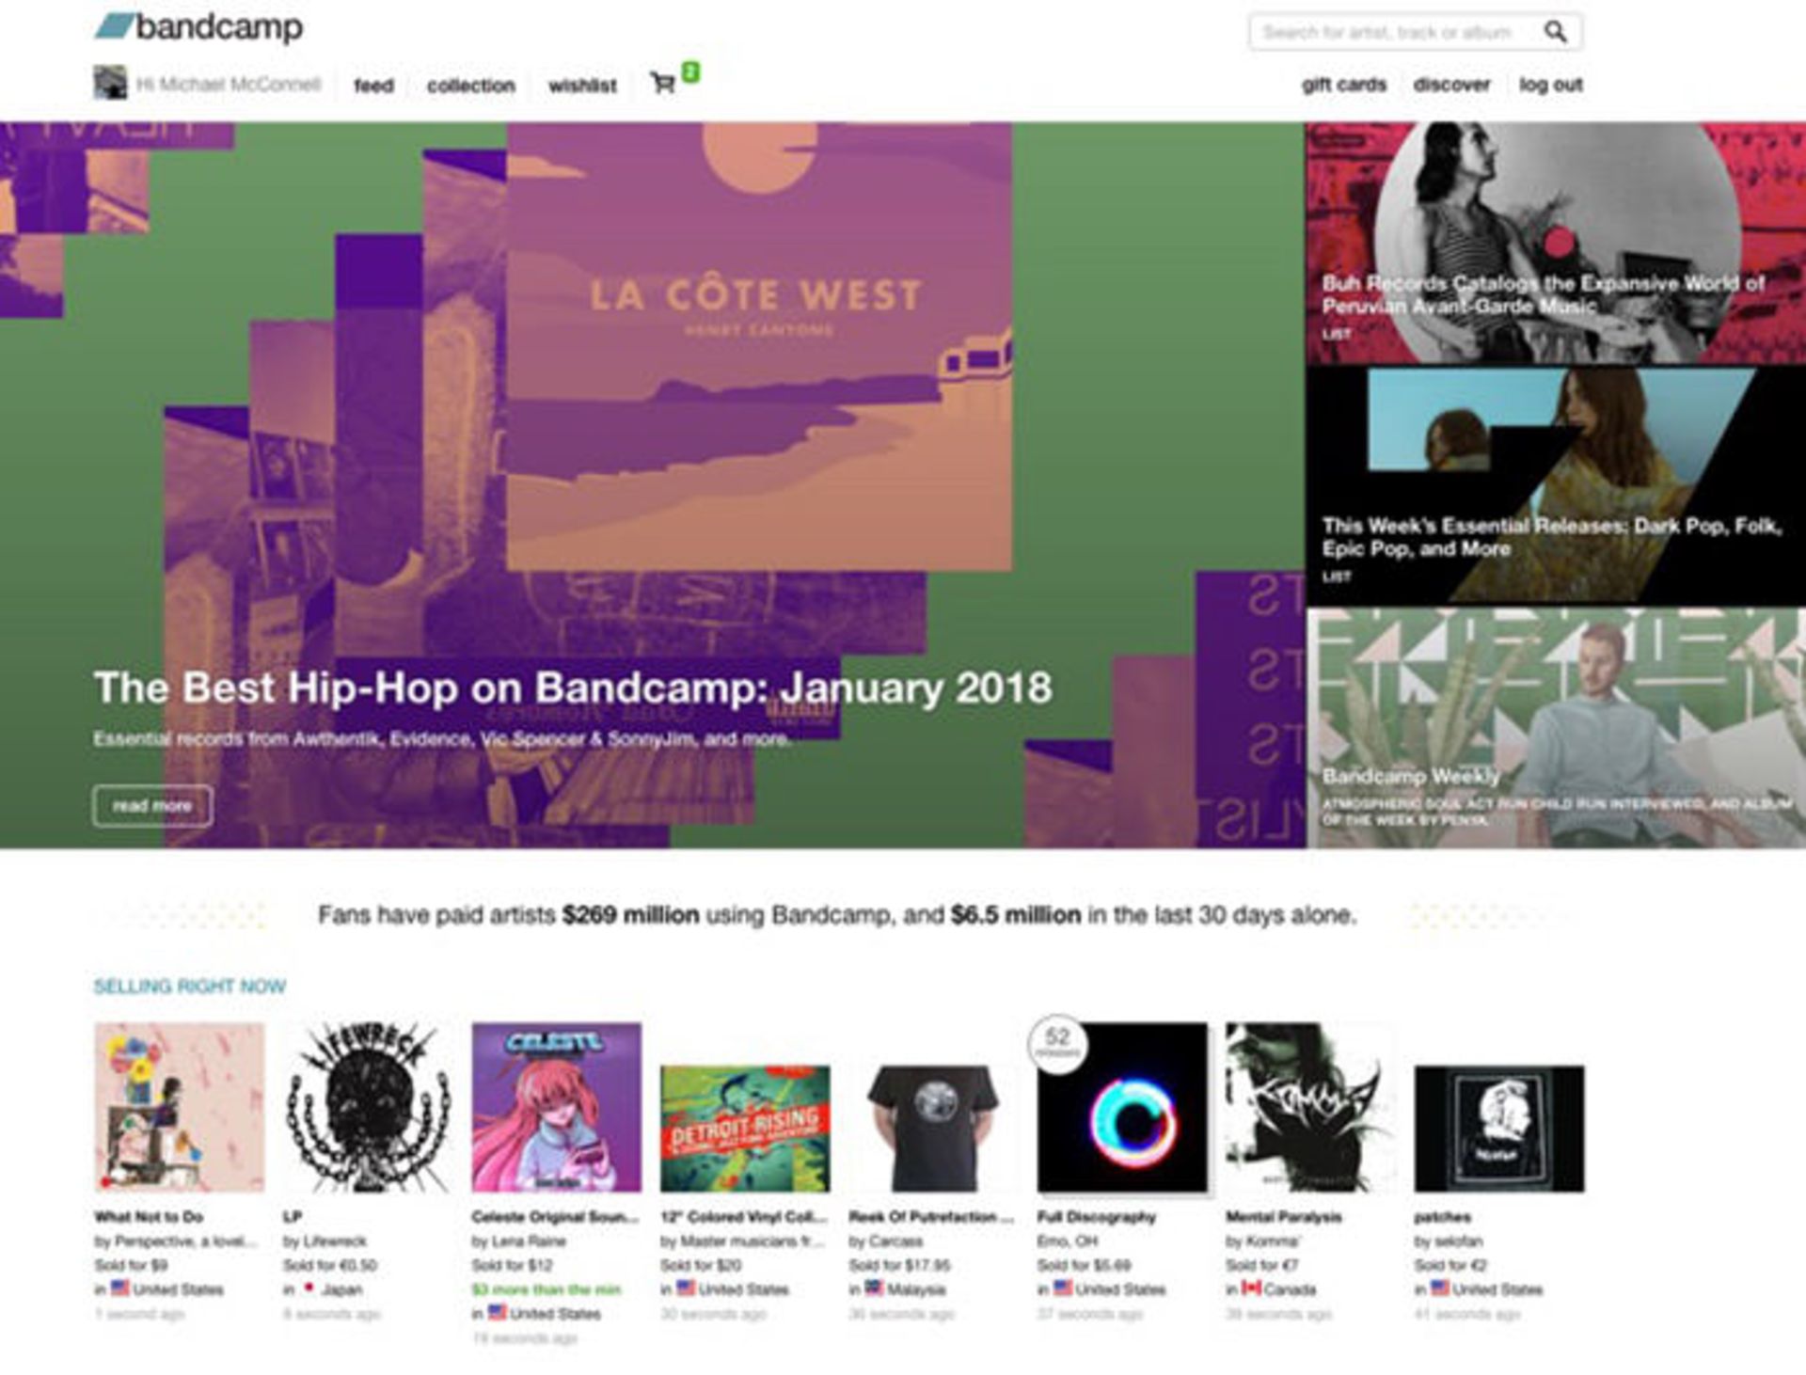This screenshot has width=1806, height=1375.
Task: Open the Detroit Rising vinyl album cover
Action: (745, 1128)
